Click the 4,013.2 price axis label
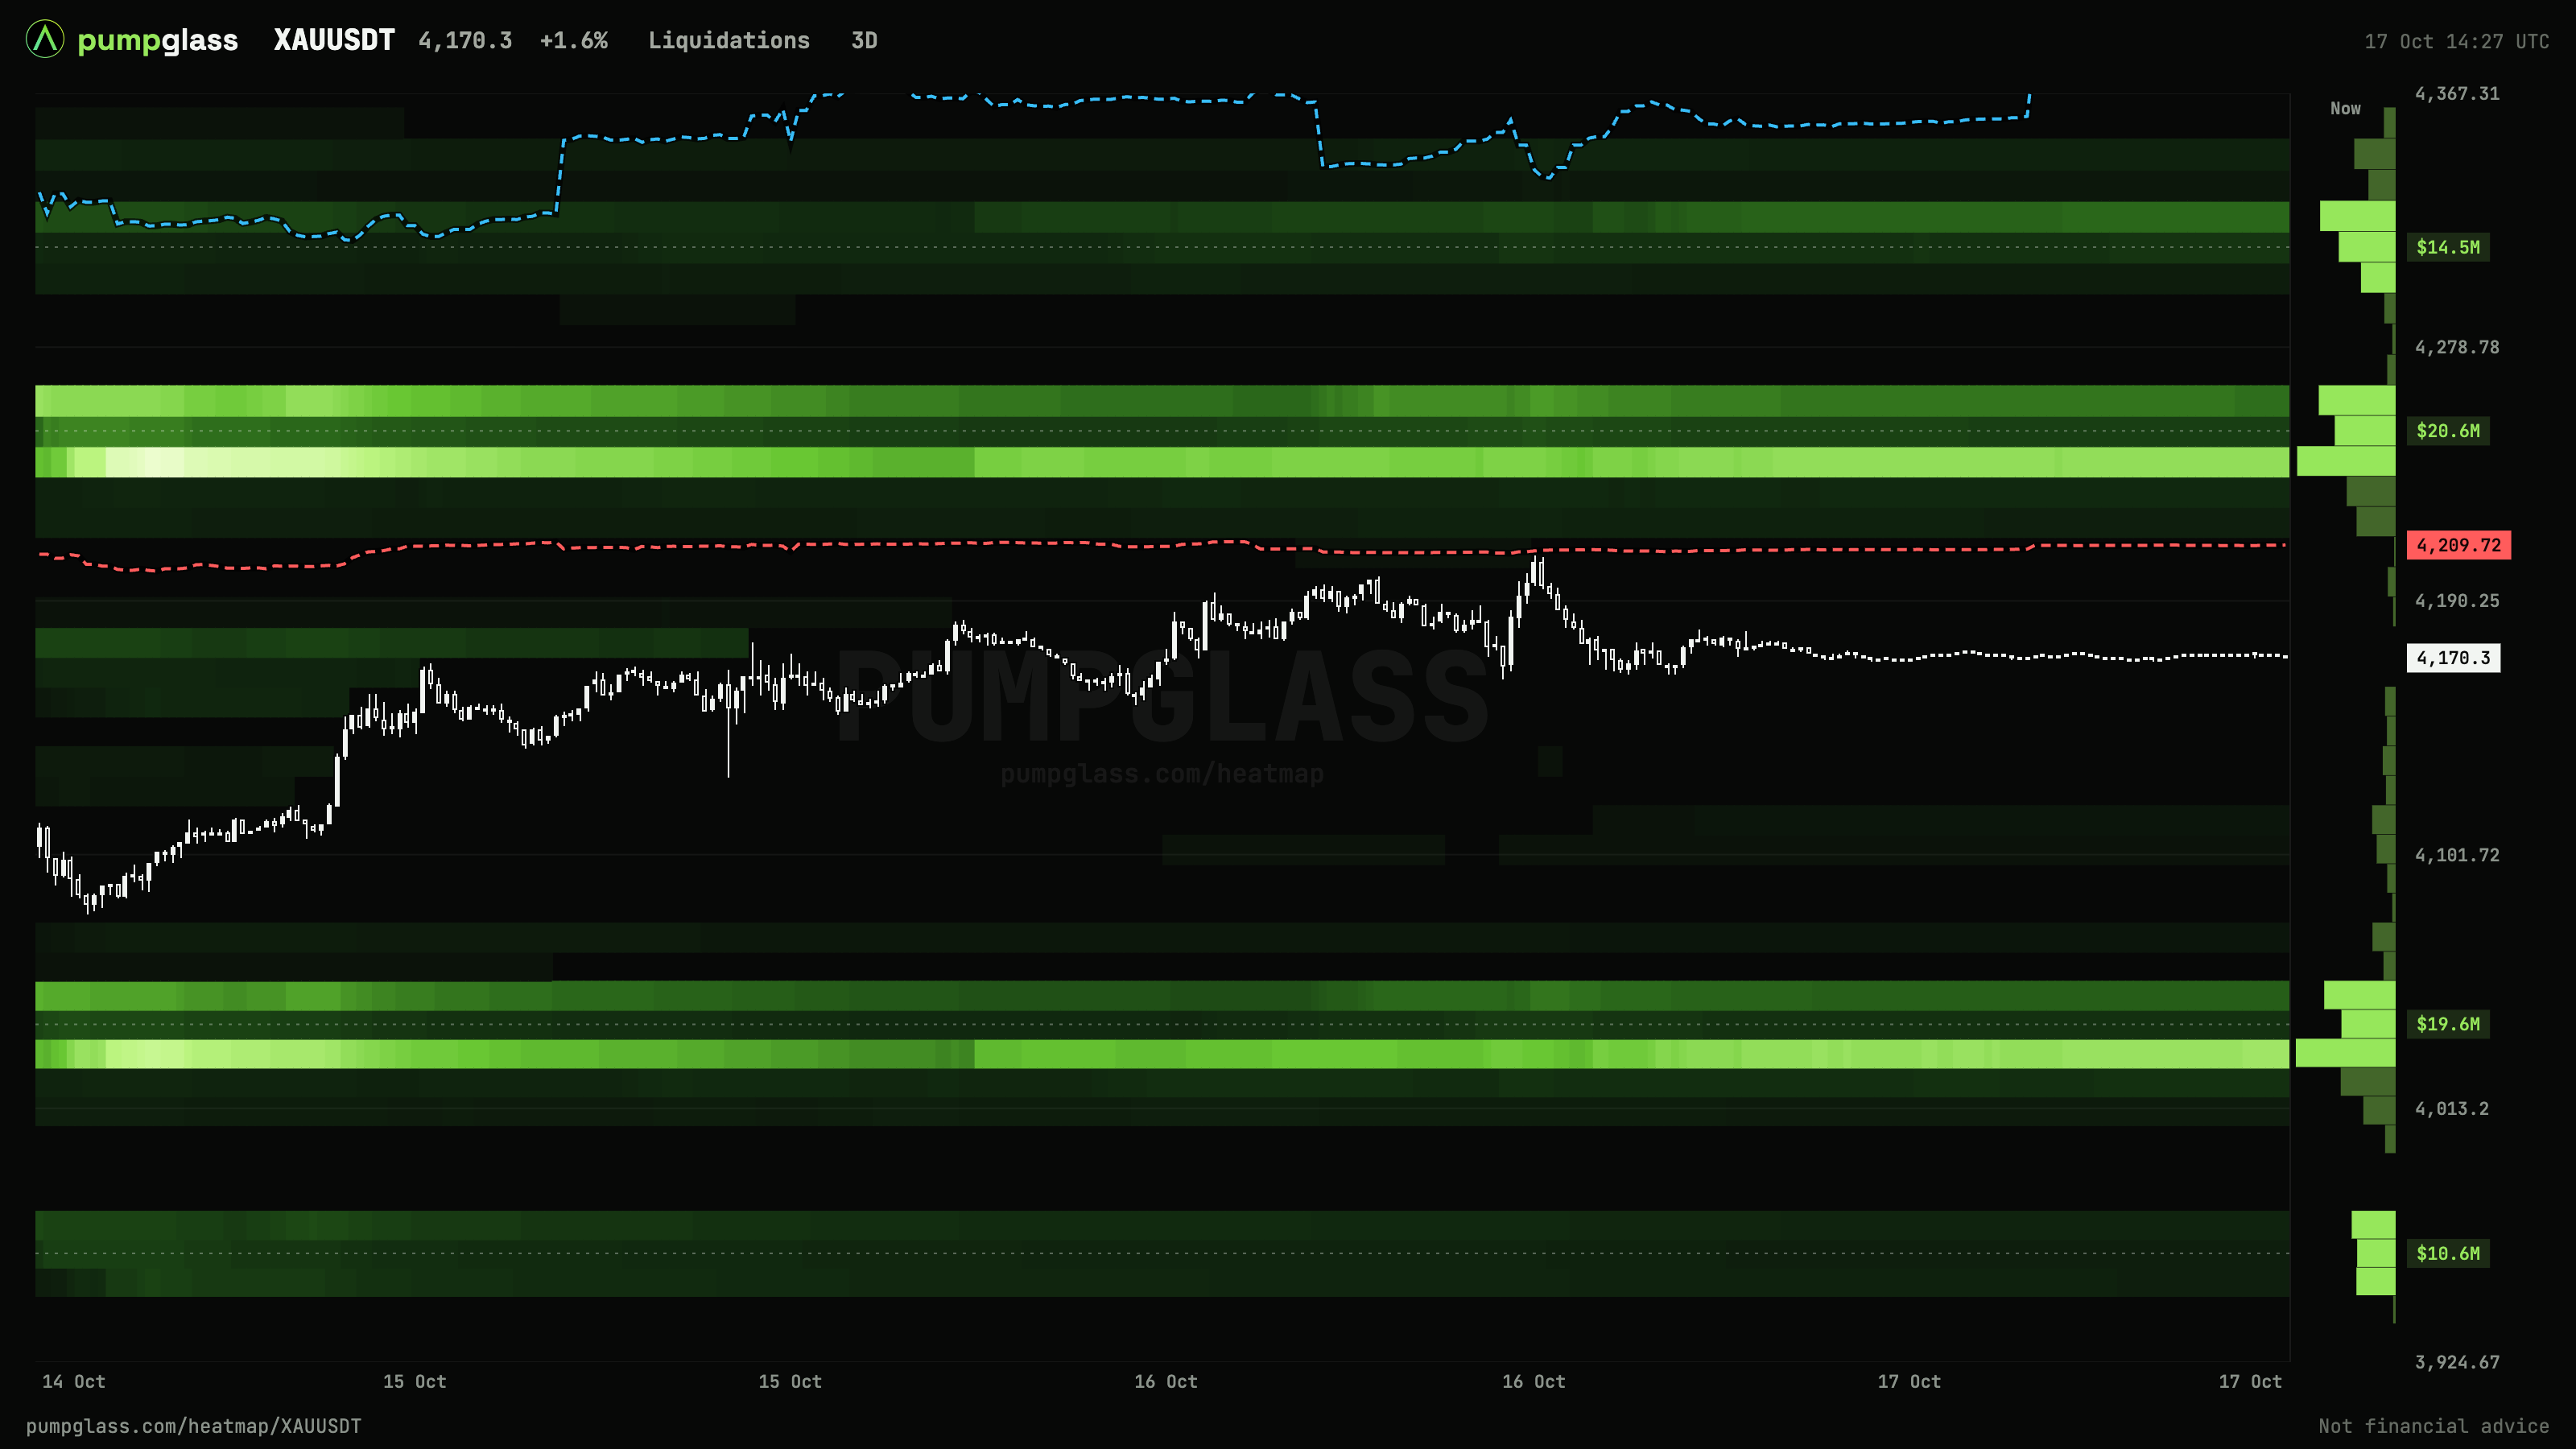The image size is (2576, 1449). click(2452, 1109)
